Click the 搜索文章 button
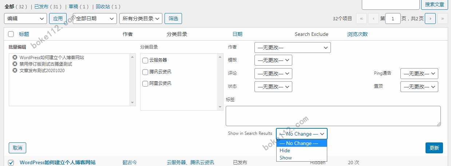Viewport: 451px width, 166px height. tap(435, 4)
